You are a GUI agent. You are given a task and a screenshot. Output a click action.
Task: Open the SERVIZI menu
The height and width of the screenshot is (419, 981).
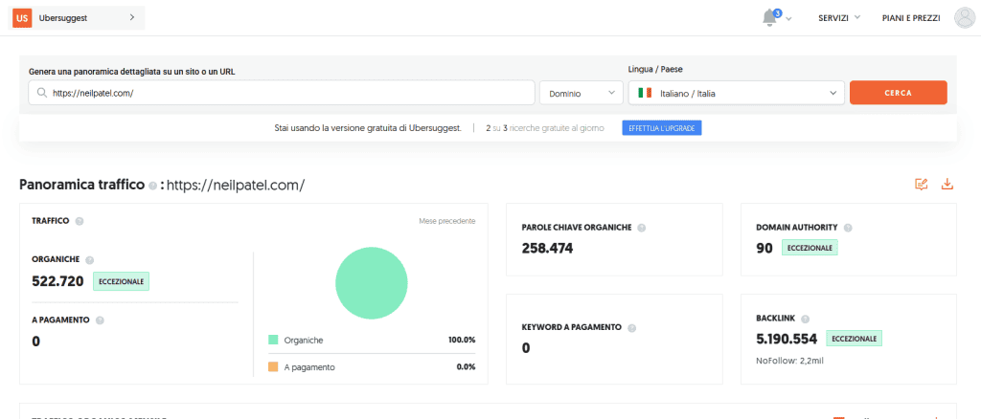tap(839, 18)
